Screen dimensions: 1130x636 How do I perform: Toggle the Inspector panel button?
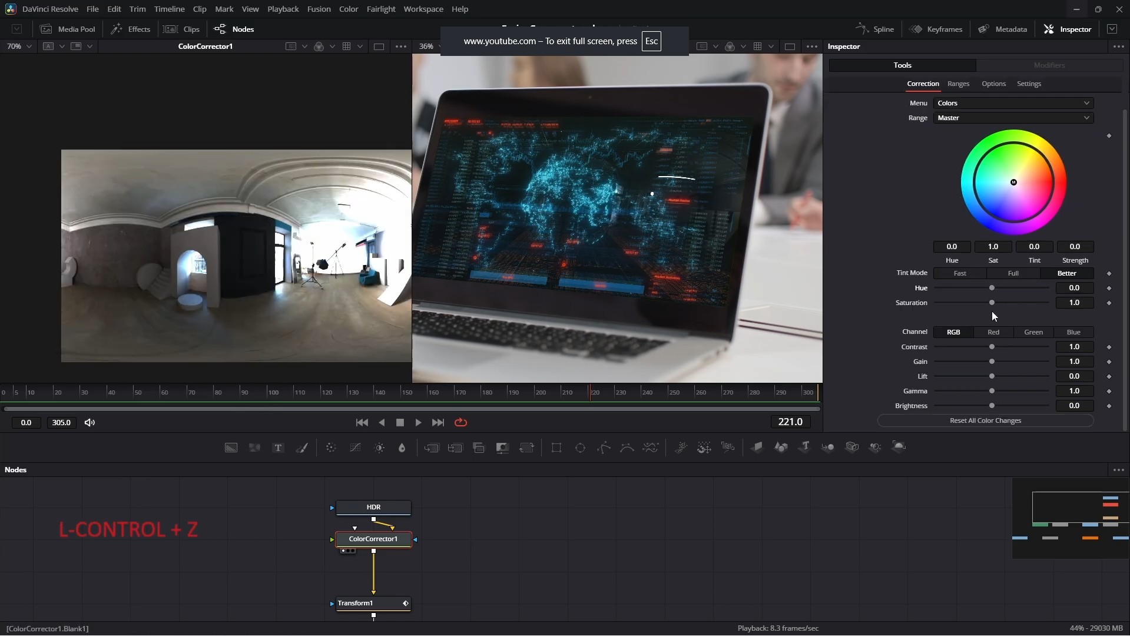[1068, 29]
